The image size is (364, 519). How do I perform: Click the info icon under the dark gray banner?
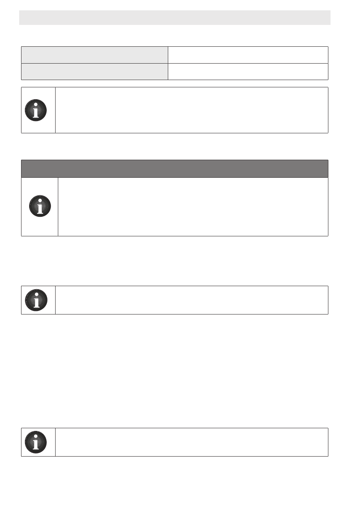tap(40, 206)
